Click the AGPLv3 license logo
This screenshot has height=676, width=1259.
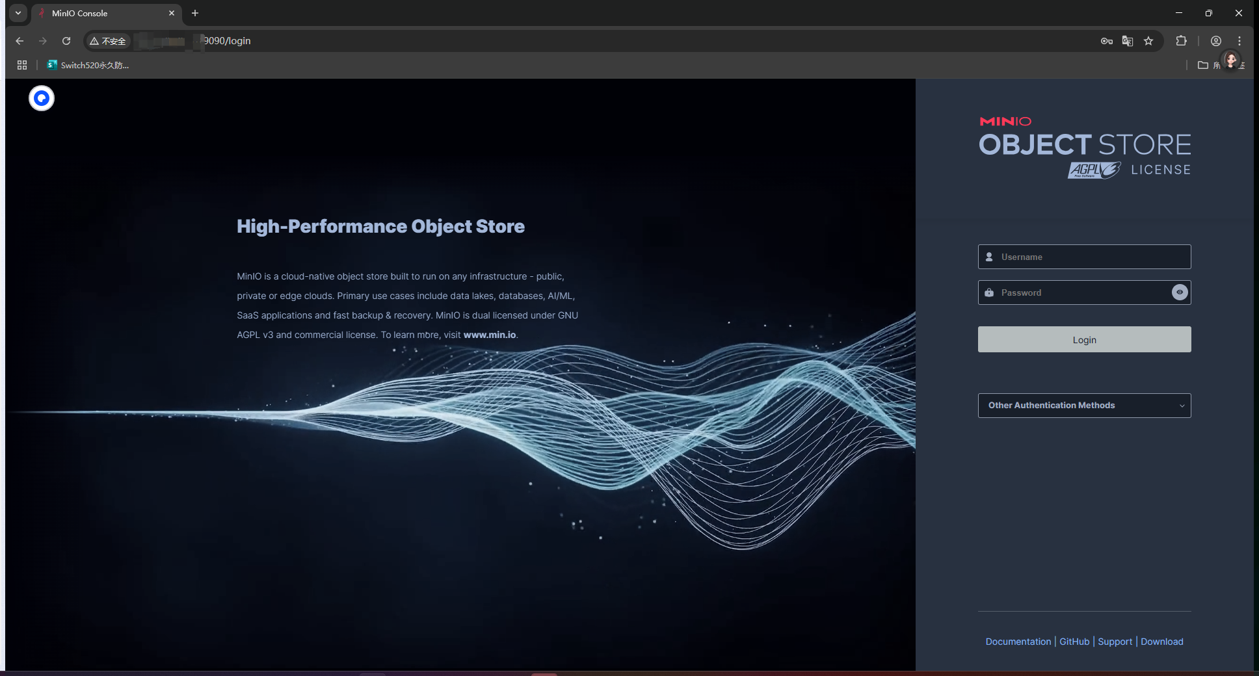pyautogui.click(x=1094, y=170)
